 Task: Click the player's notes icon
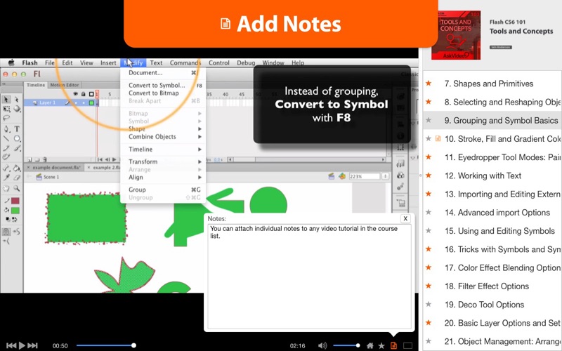[393, 345]
